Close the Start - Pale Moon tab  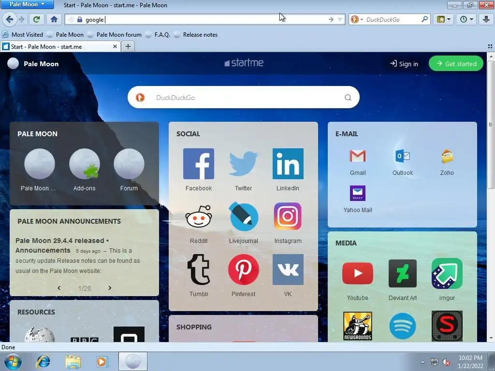(115, 47)
